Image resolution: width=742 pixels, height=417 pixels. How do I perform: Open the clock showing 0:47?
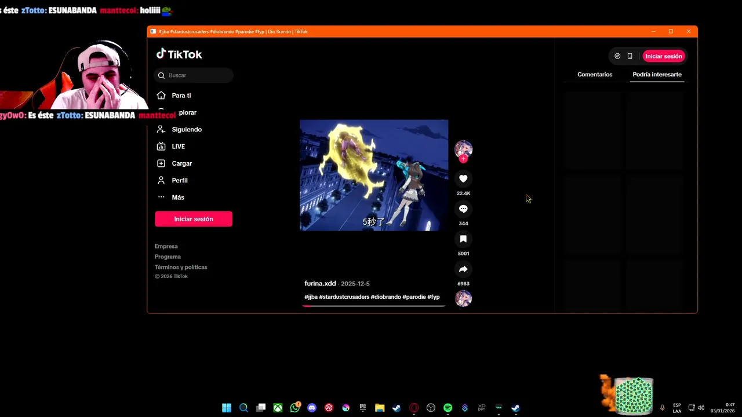pos(722,408)
